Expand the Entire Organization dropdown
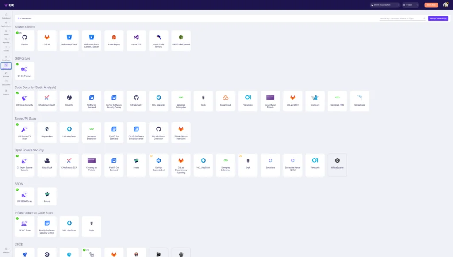453x257 pixels. pos(385,5)
